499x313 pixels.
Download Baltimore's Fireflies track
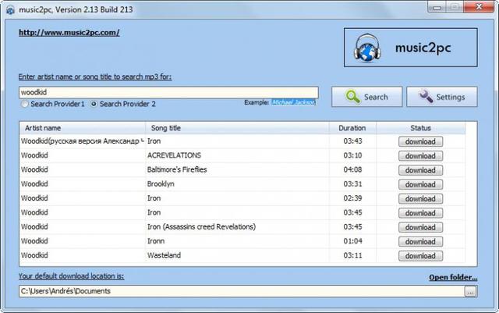tap(420, 170)
